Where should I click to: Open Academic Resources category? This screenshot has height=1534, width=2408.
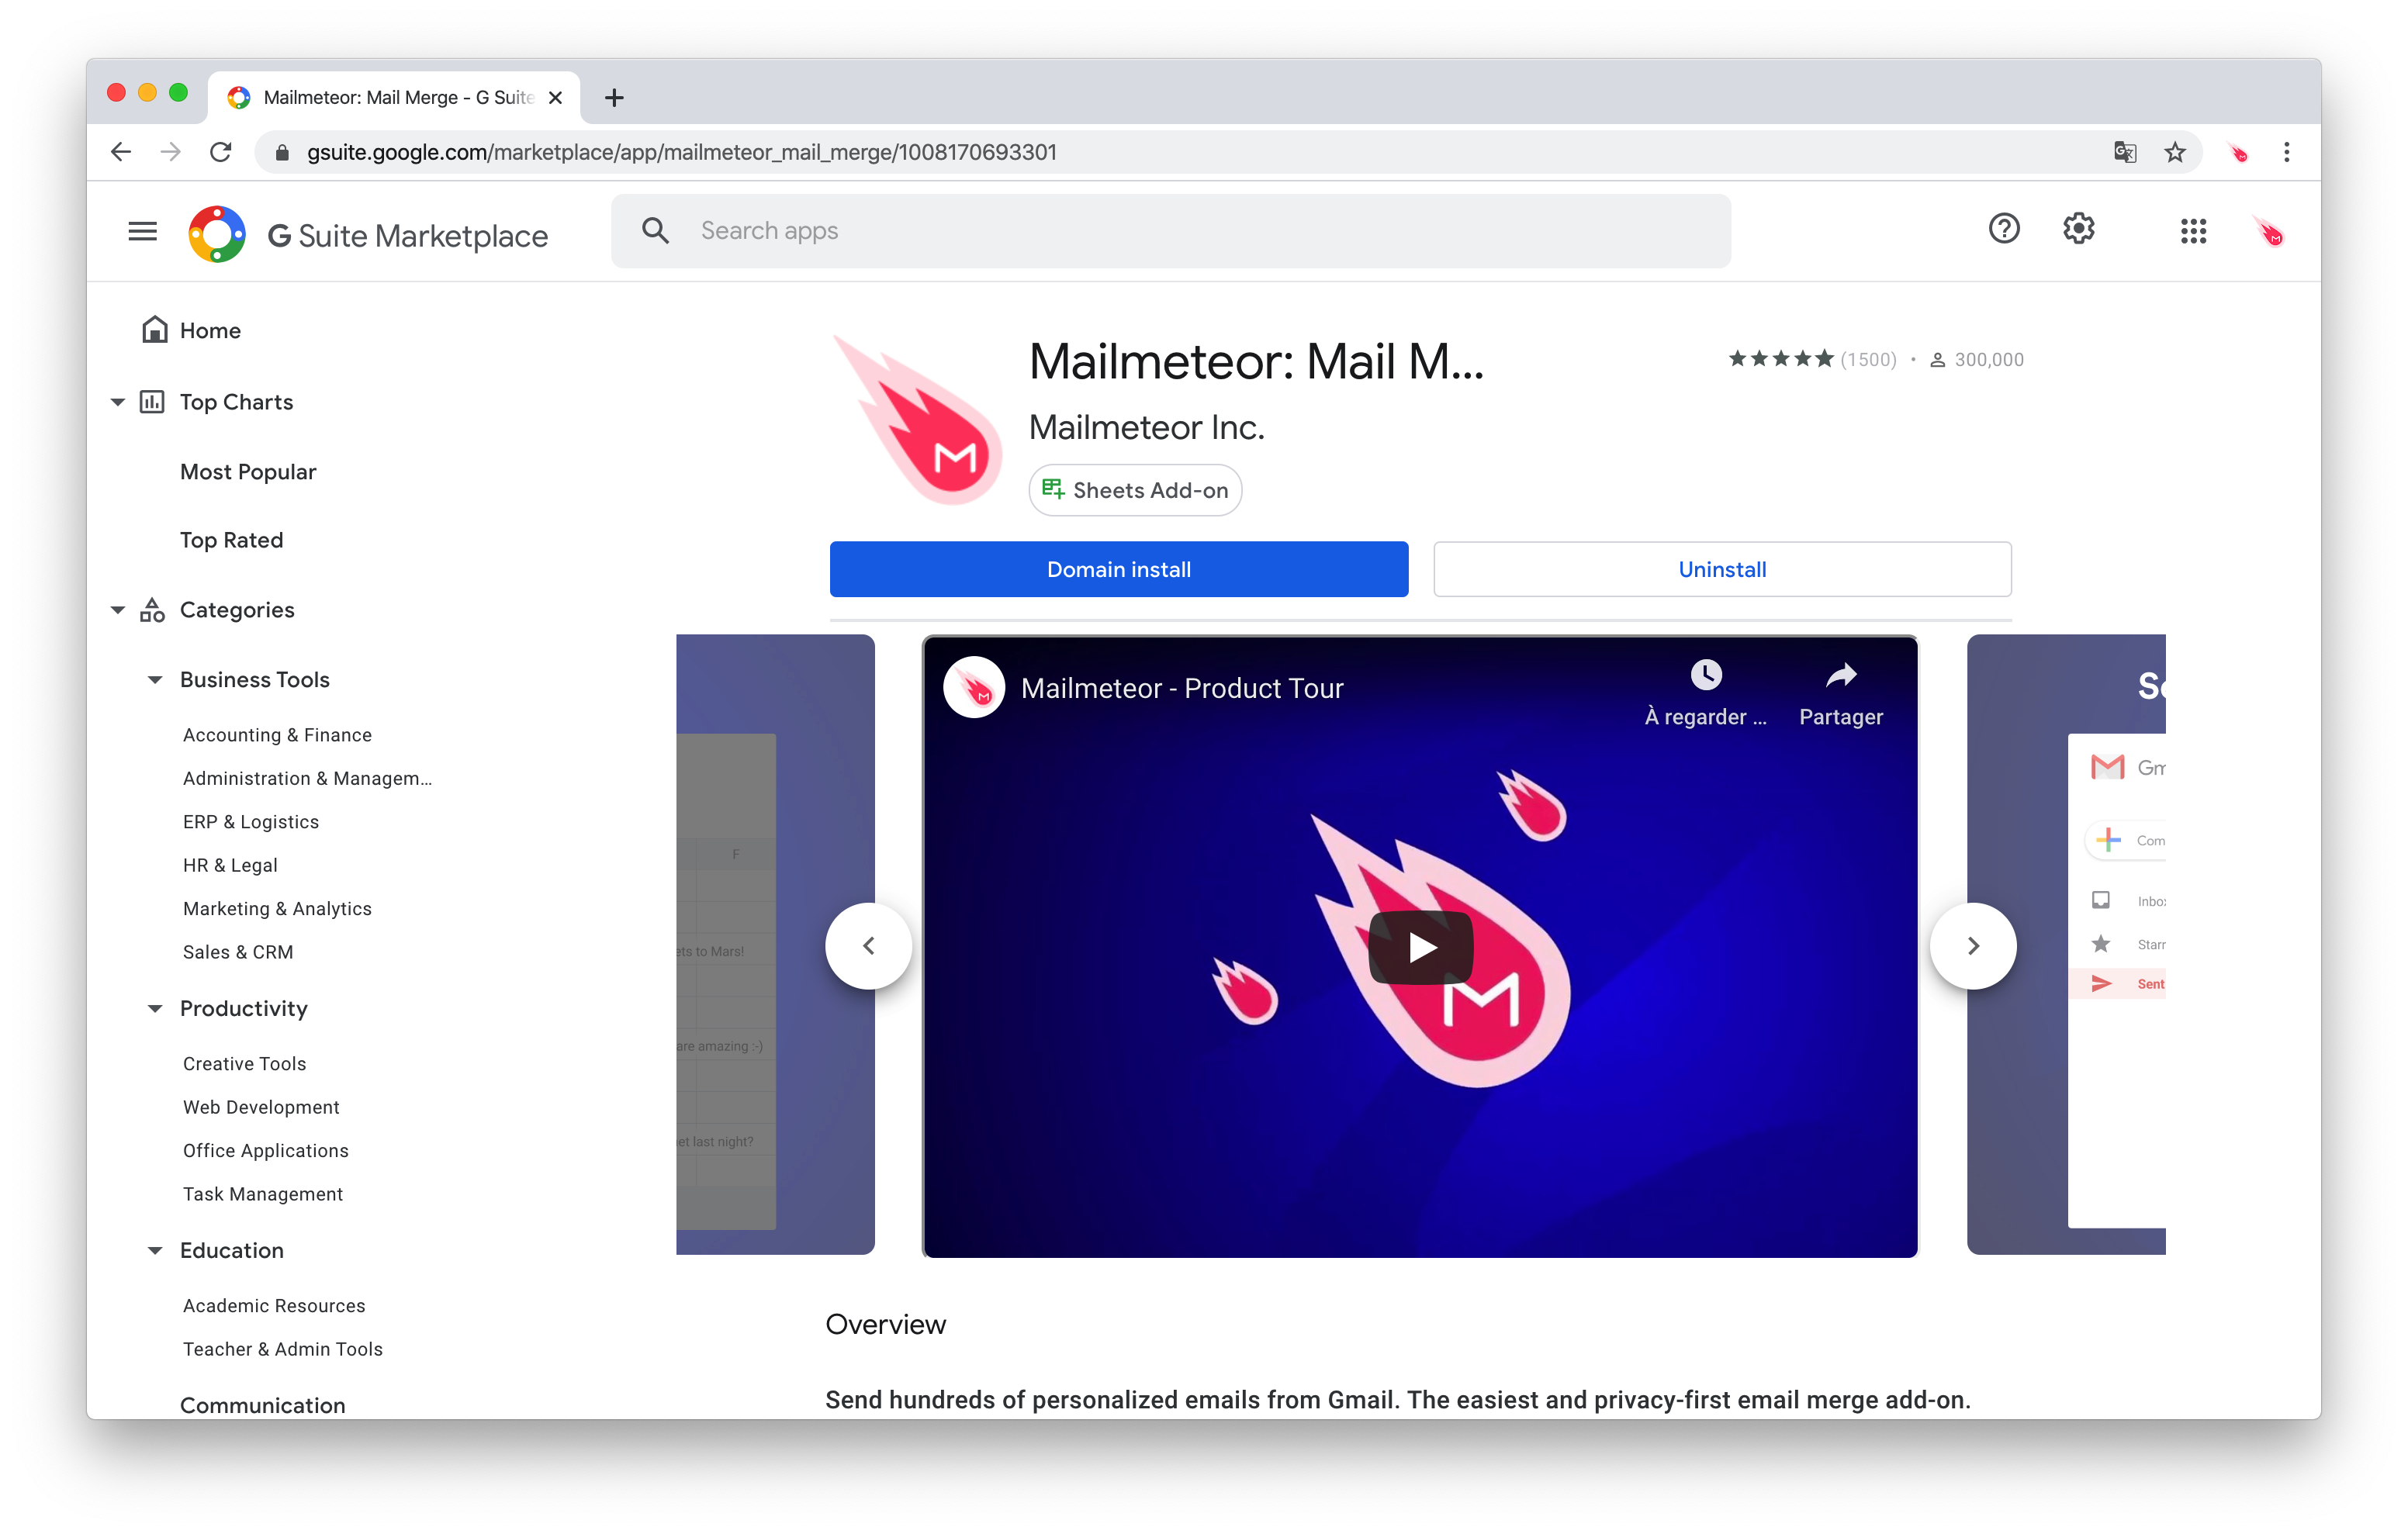pyautogui.click(x=274, y=1305)
